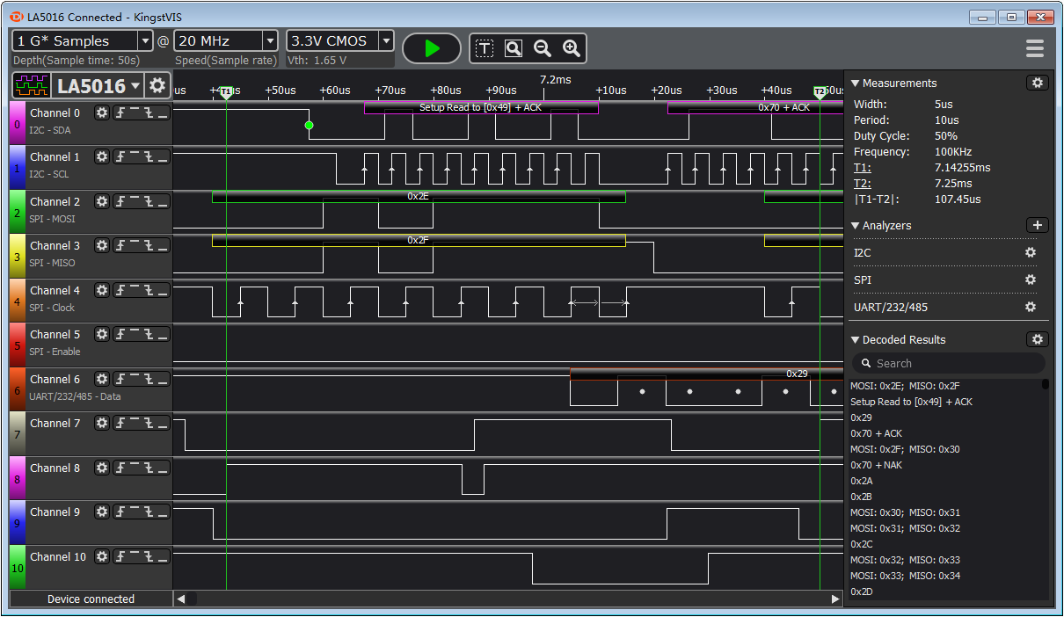This screenshot has width=1064, height=617.
Task: Open Channel 4 settings gear
Action: click(x=102, y=290)
